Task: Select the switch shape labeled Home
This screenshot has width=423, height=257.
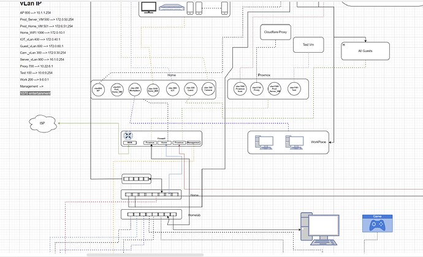Action: (x=151, y=194)
